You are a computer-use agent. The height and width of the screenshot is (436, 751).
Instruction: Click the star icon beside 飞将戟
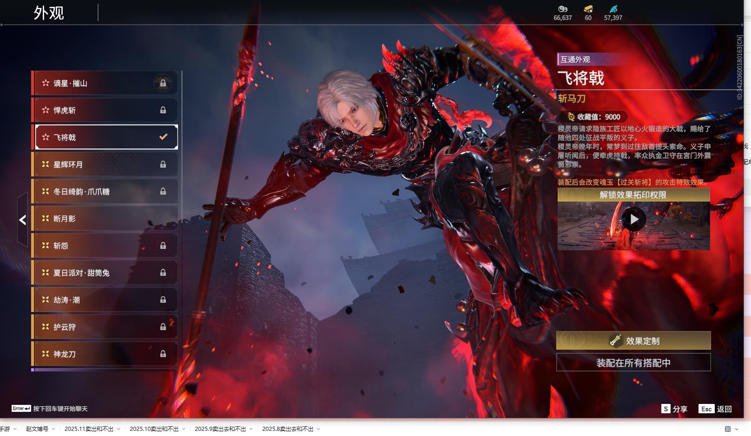pyautogui.click(x=46, y=137)
